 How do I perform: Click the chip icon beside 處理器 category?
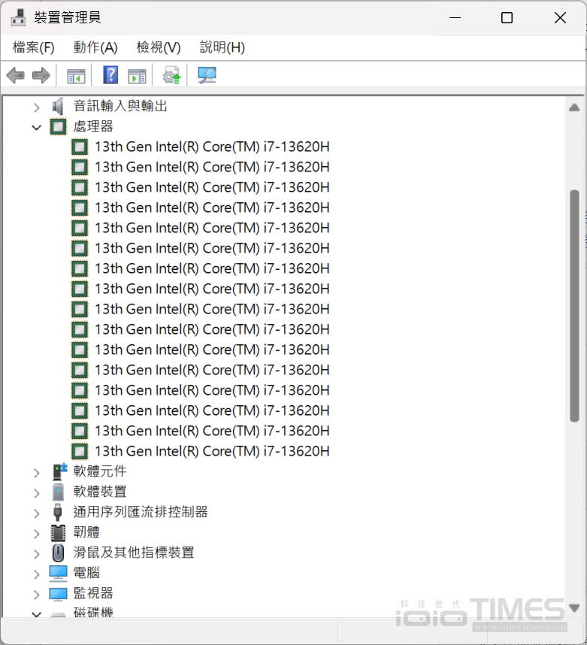click(x=58, y=127)
